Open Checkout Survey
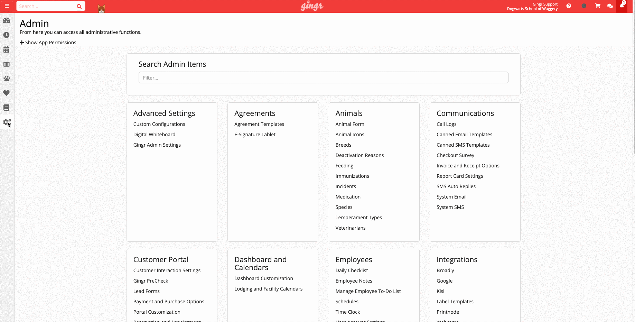The image size is (635, 322). coord(456,155)
